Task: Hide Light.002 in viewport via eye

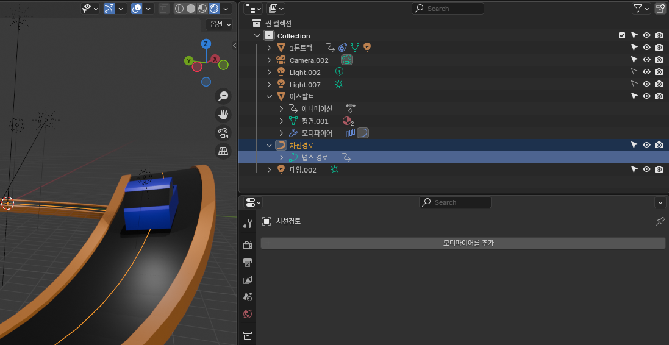Action: (x=647, y=72)
